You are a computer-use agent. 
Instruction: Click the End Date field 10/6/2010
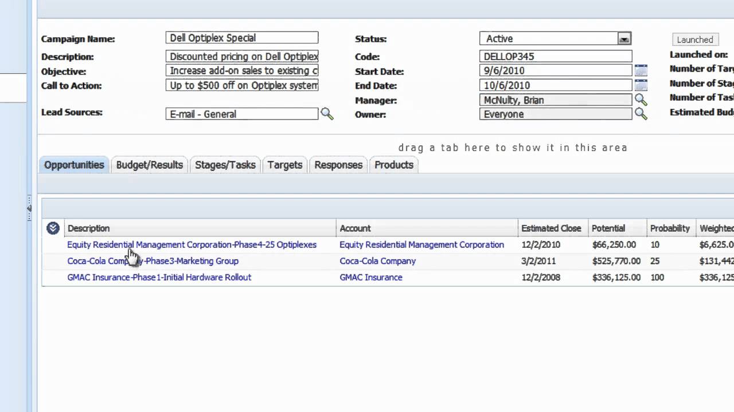(556, 85)
